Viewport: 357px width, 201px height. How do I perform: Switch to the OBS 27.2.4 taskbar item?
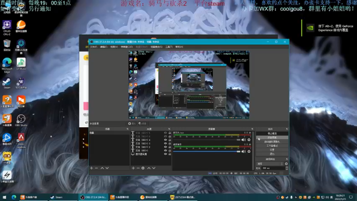93,197
